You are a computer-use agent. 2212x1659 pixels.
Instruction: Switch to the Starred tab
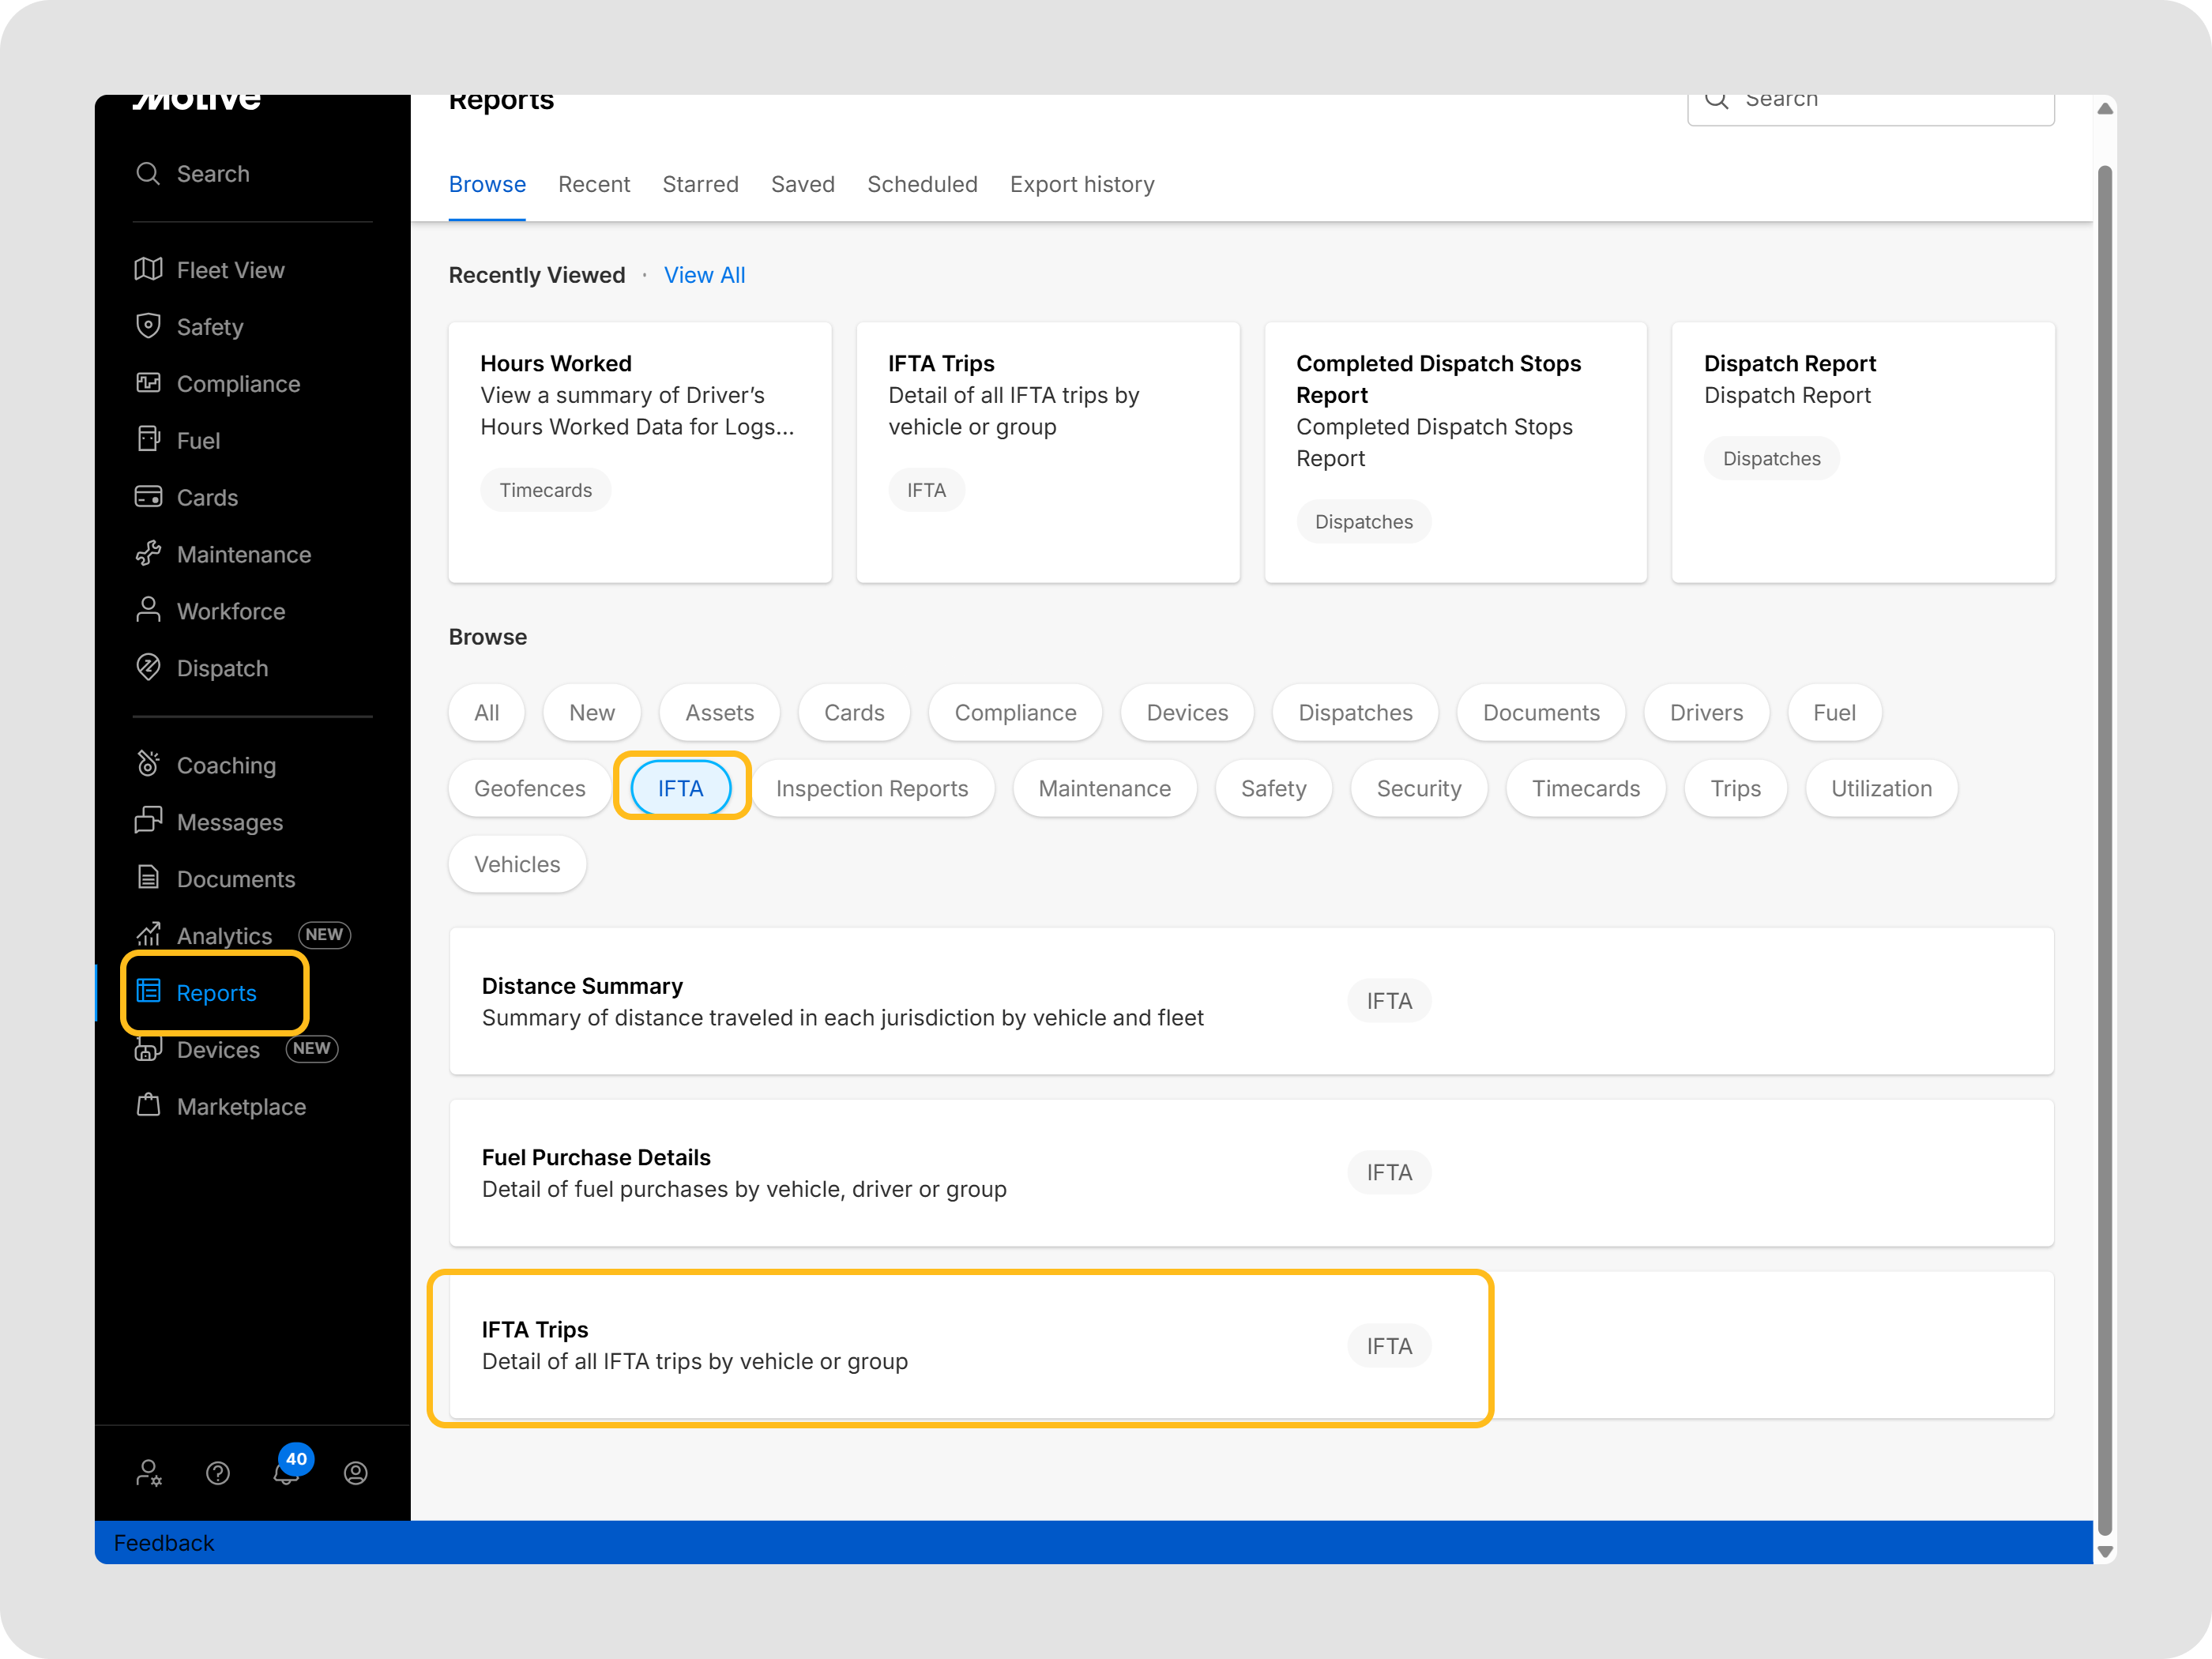pos(700,185)
